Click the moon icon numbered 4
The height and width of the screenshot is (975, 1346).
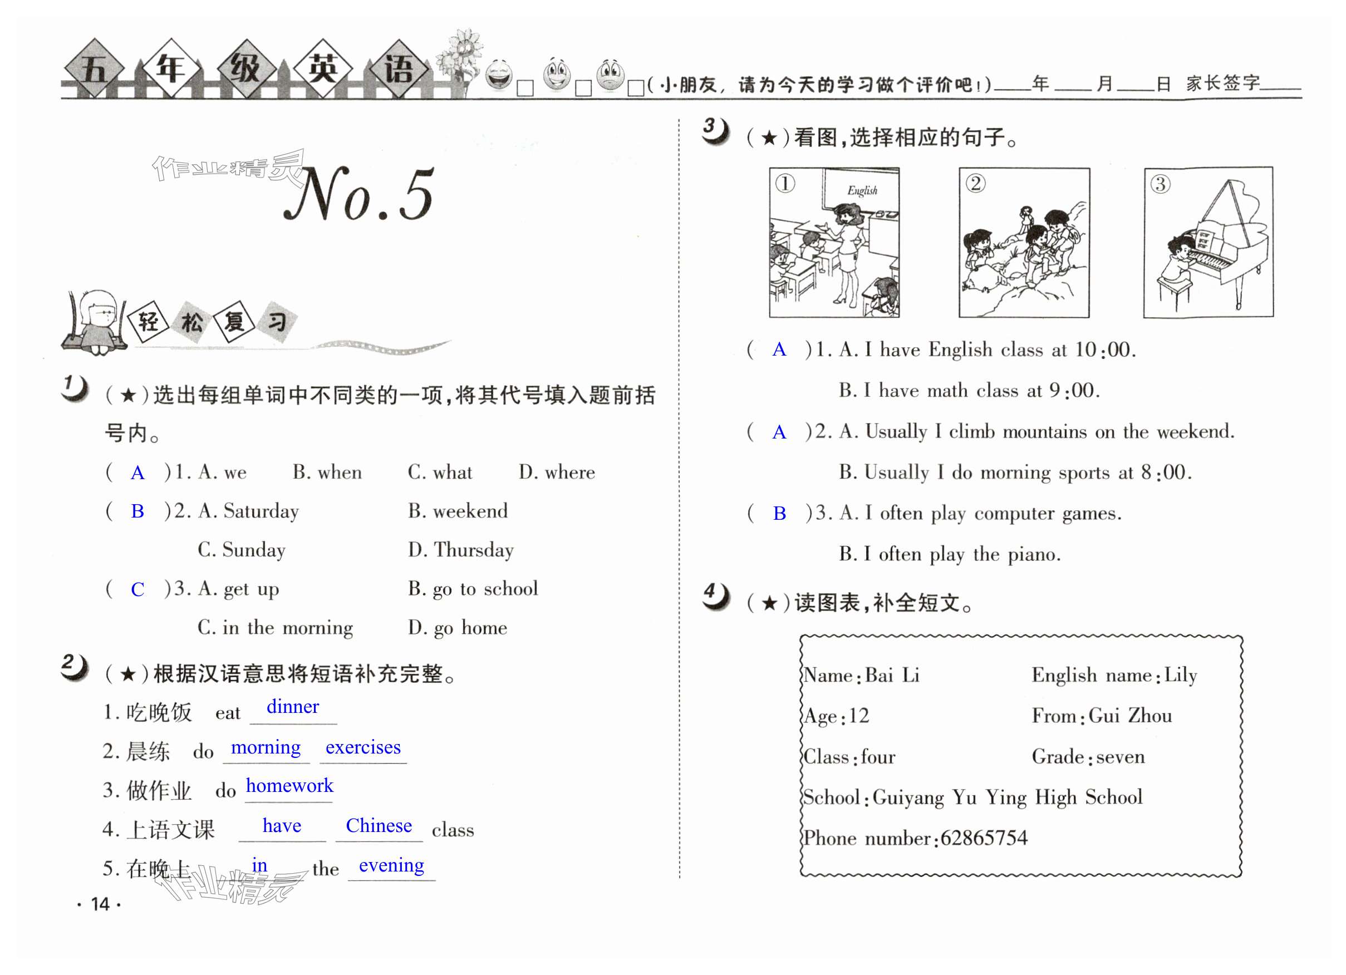(x=716, y=595)
